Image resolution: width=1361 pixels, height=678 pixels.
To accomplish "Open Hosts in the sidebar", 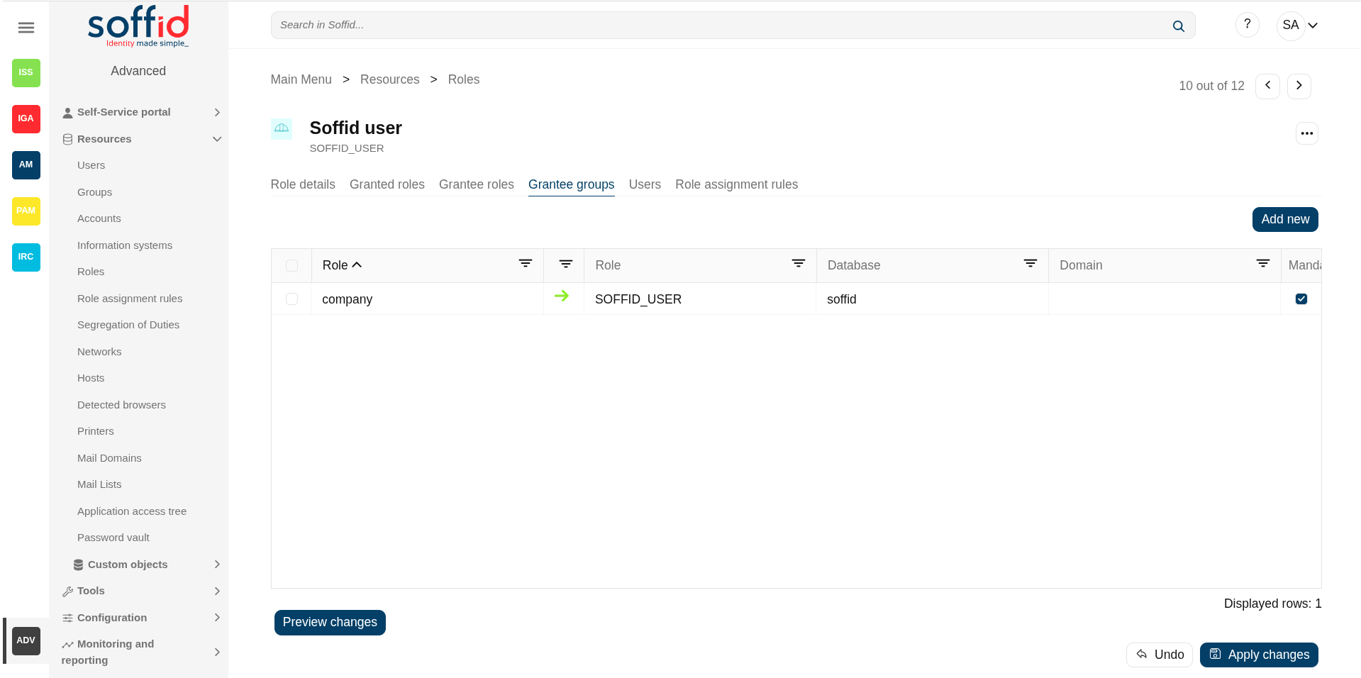I will tap(91, 378).
